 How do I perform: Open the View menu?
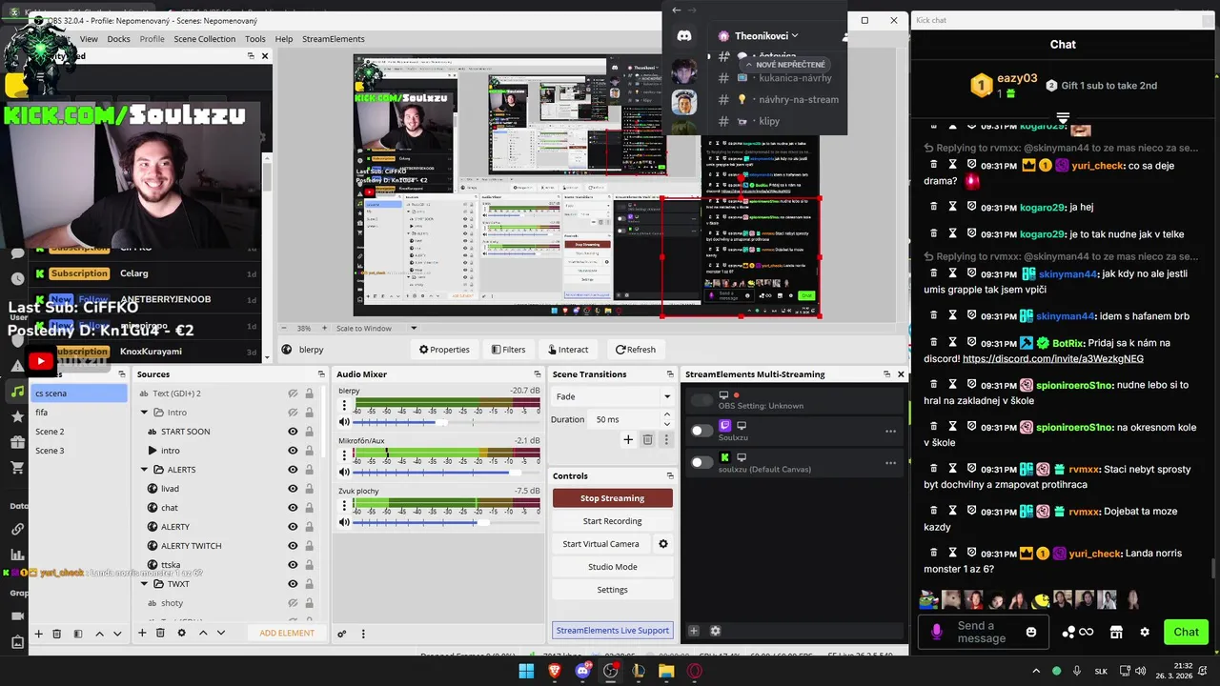89,39
